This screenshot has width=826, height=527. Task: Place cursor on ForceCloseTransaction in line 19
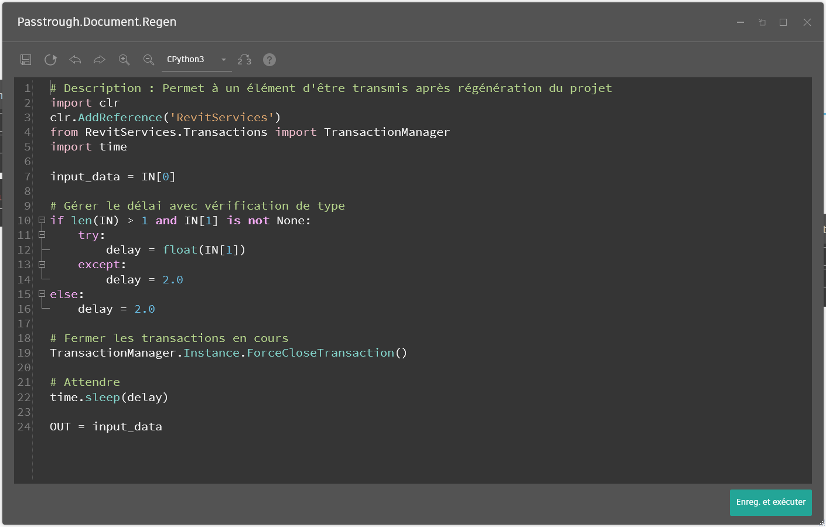tap(320, 353)
